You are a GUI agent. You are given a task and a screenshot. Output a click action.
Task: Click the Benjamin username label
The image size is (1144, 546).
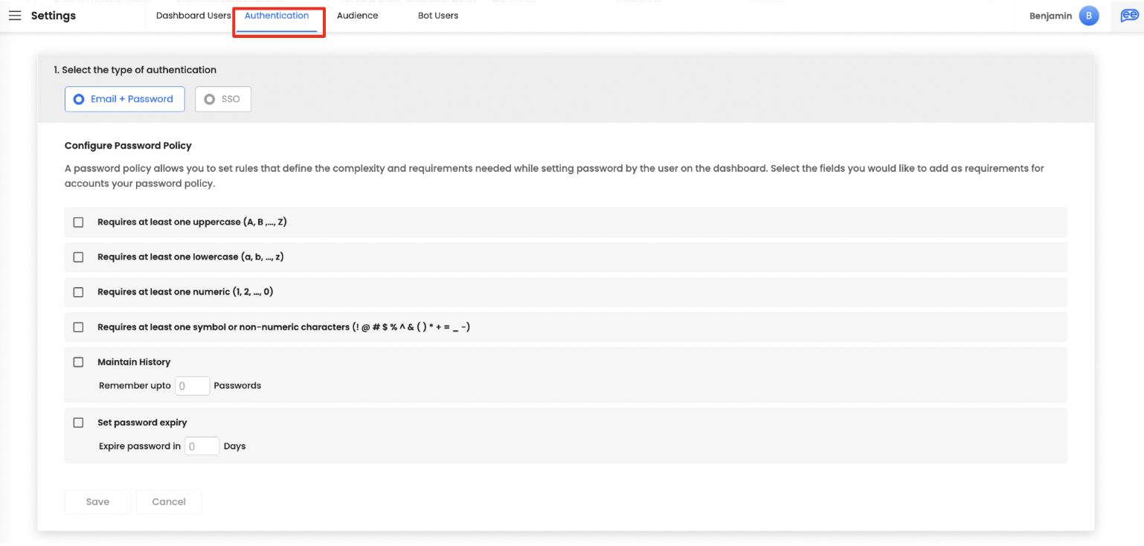tap(1050, 16)
